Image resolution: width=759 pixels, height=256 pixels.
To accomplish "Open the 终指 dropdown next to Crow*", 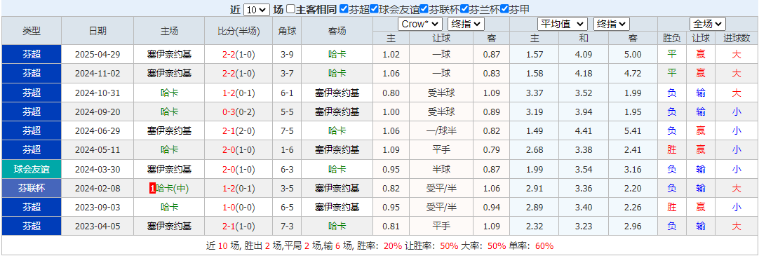I will tap(466, 24).
